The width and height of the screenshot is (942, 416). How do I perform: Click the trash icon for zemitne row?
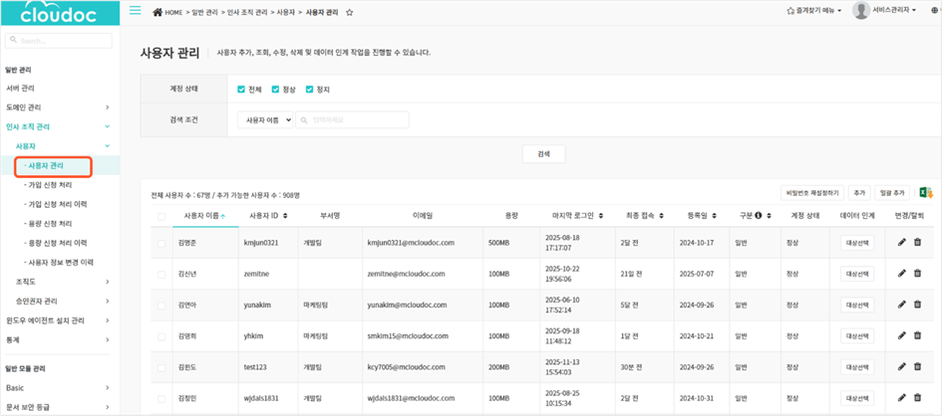[917, 274]
